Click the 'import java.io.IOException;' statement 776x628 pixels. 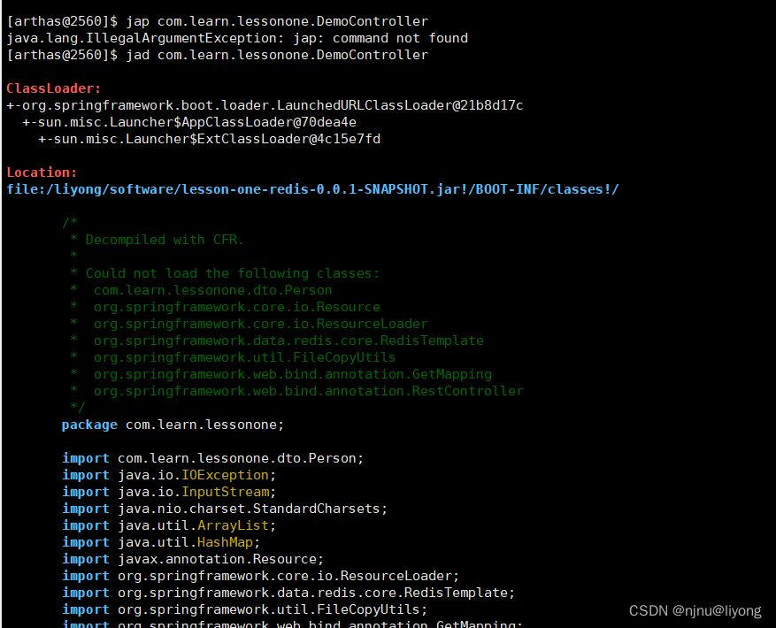tap(169, 476)
